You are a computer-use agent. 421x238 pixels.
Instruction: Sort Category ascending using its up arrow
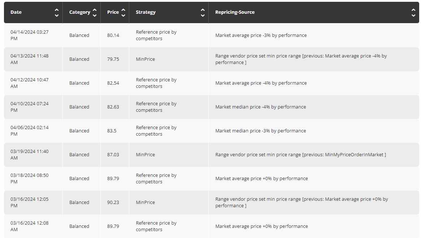[x=95, y=10]
